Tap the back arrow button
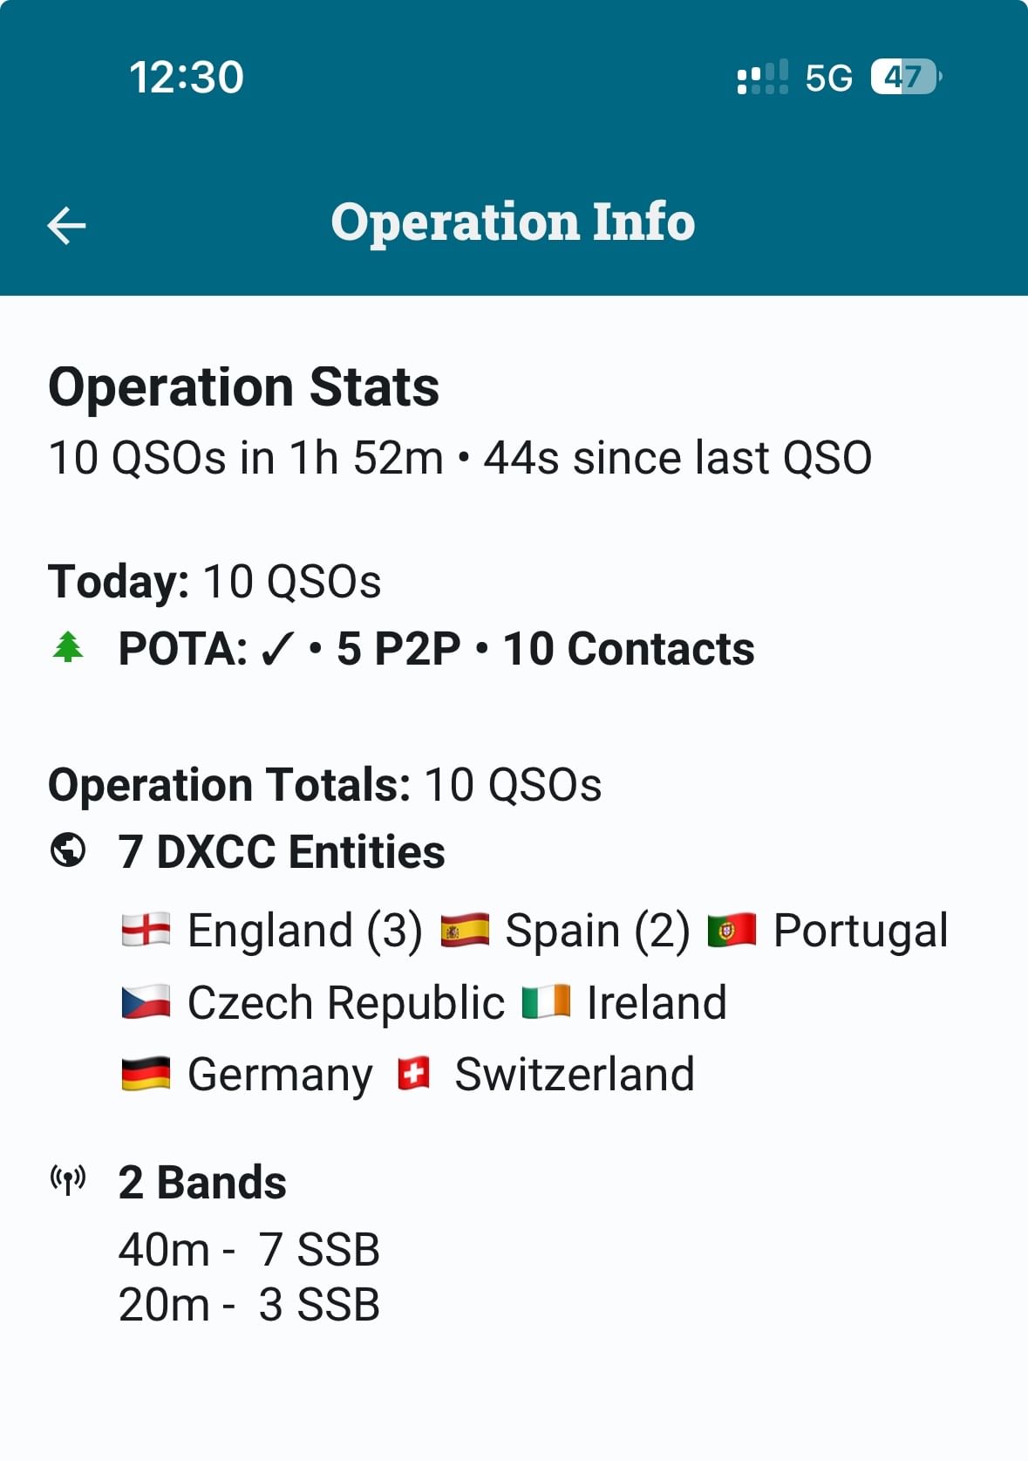1028x1461 pixels. point(66,225)
